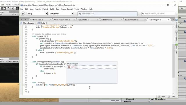Image resolution: width=186 pixels, height=105 pixels.
Task: Click the Solution loaded status area
Action: click(108, 14)
